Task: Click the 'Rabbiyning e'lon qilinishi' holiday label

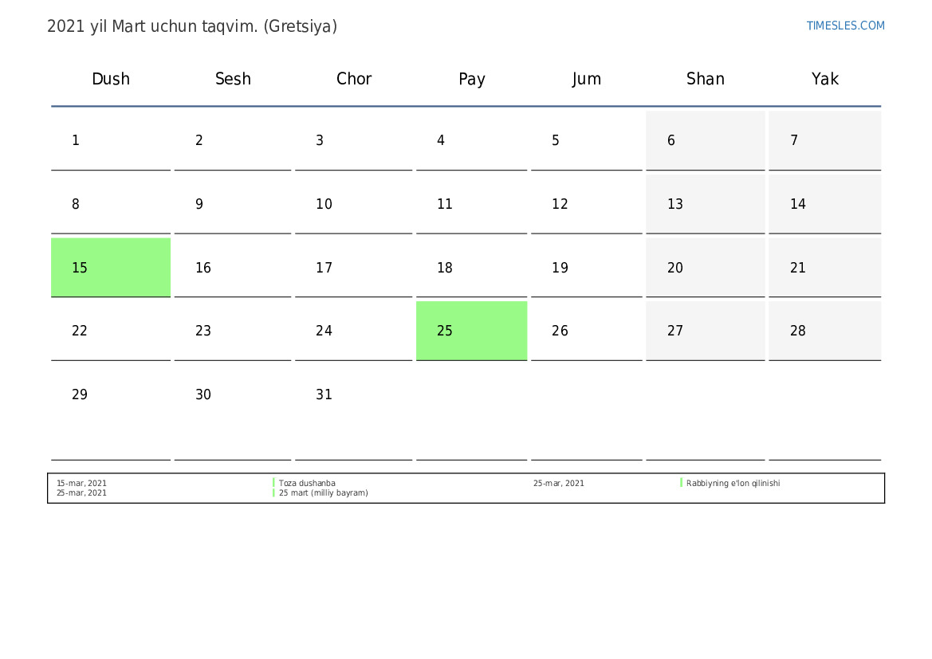Action: click(x=733, y=483)
